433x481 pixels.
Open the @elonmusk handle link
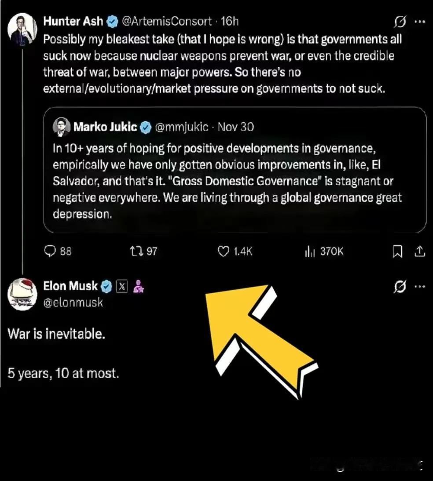73,302
